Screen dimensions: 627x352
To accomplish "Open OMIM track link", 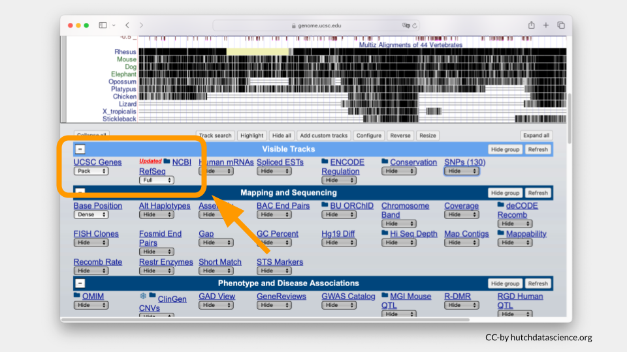I will [x=93, y=296].
